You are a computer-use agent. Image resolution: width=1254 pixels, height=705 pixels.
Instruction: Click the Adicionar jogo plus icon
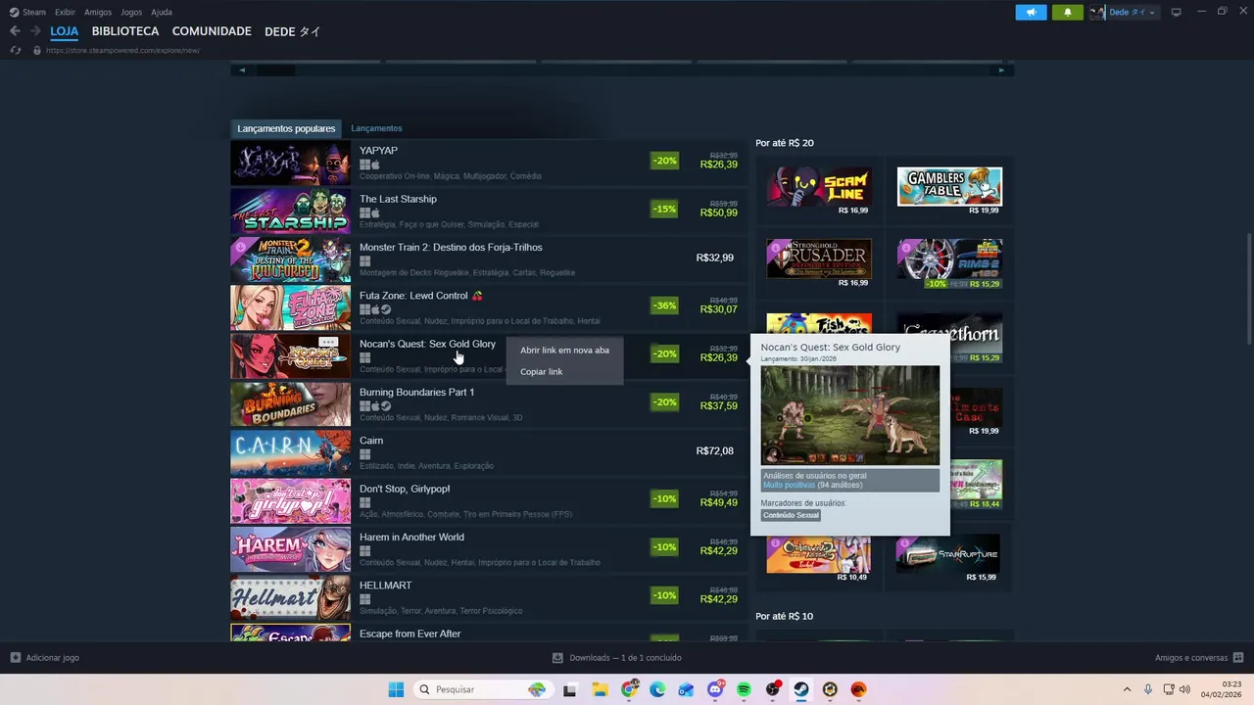click(x=15, y=658)
